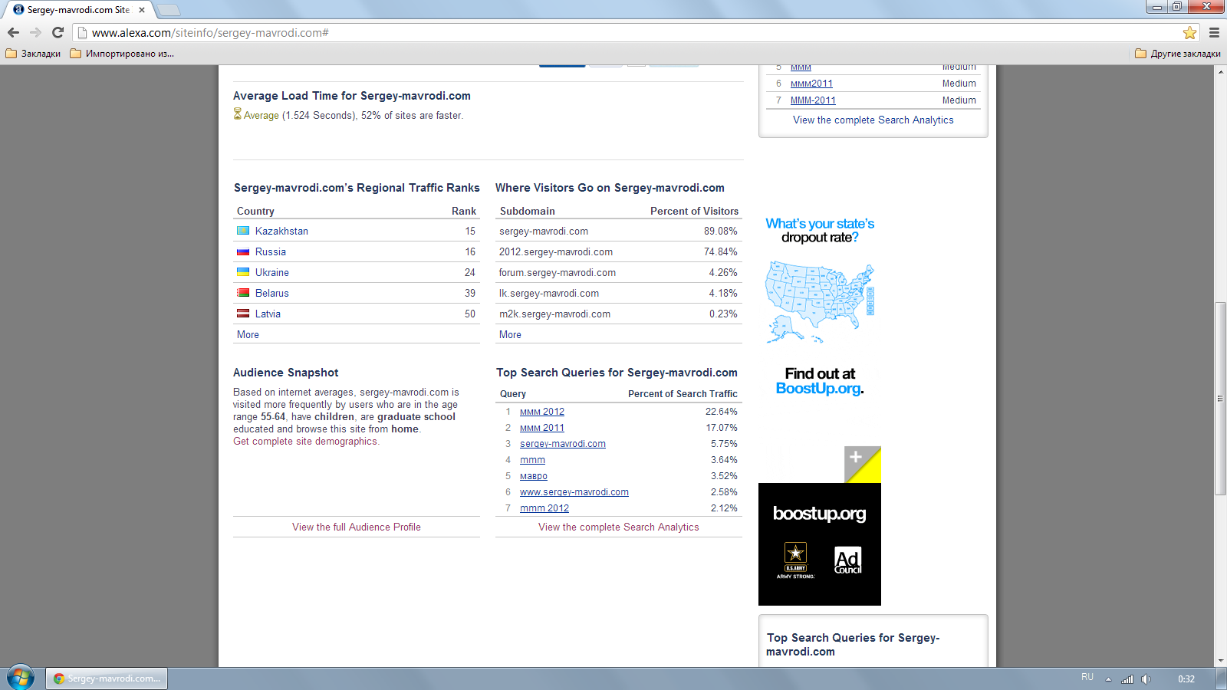The width and height of the screenshot is (1227, 690).
Task: Open the Импортировано из... bookmarks folder
Action: [x=122, y=54]
